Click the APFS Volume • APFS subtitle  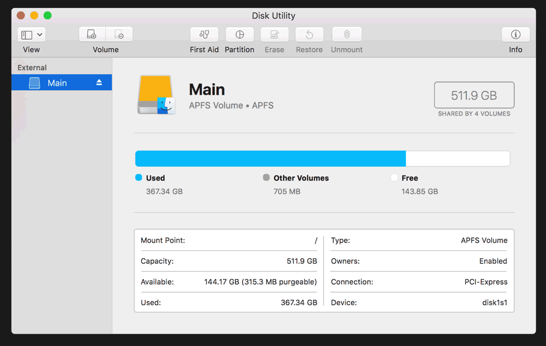pyautogui.click(x=231, y=106)
